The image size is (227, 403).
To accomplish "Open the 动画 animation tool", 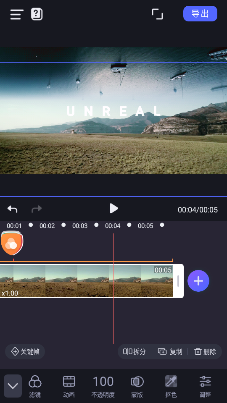I will pyautogui.click(x=69, y=387).
